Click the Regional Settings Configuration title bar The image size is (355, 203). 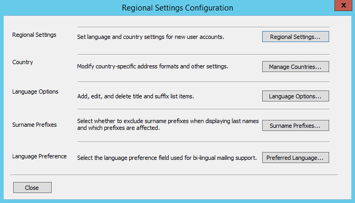pos(177,8)
